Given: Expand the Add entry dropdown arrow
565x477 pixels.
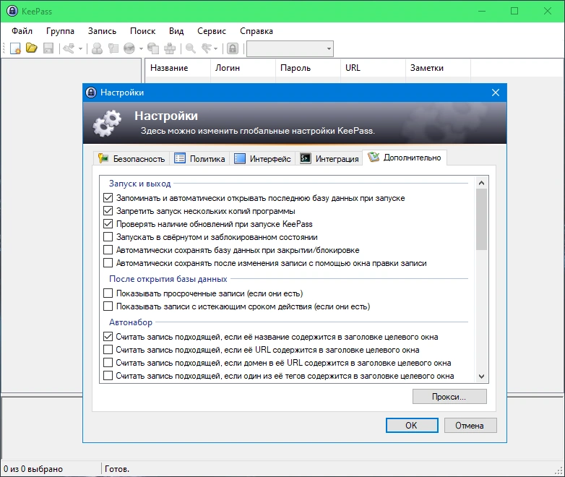Looking at the screenshot, I should 80,48.
